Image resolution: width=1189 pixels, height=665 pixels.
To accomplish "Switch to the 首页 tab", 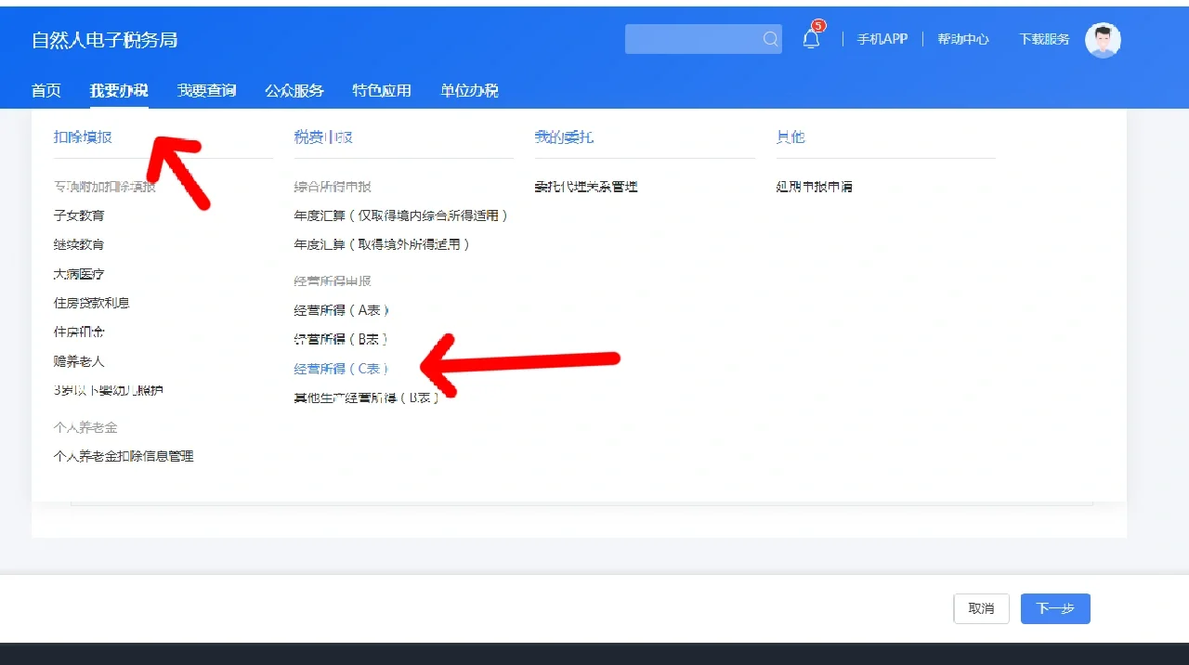I will click(46, 90).
